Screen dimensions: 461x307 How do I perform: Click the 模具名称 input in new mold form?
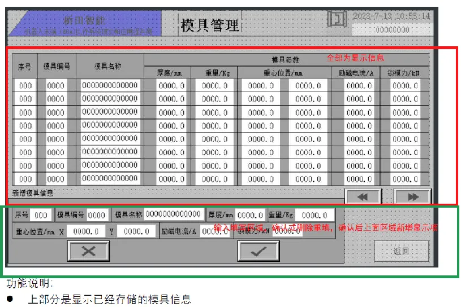(174, 214)
